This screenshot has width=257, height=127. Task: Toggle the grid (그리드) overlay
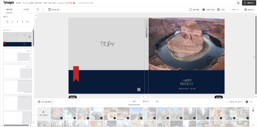click(221, 10)
